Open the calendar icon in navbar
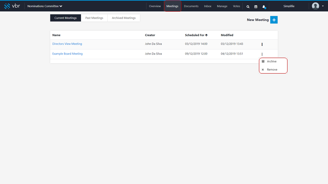The height and width of the screenshot is (184, 328). tap(256, 7)
